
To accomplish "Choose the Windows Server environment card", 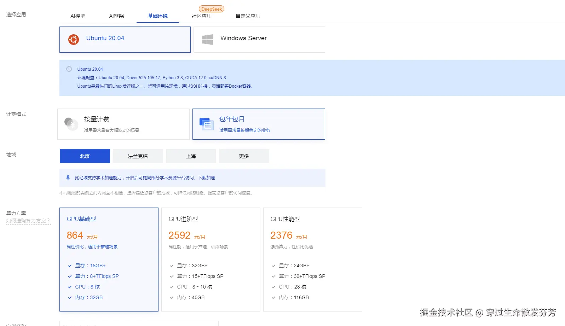I will (x=259, y=40).
